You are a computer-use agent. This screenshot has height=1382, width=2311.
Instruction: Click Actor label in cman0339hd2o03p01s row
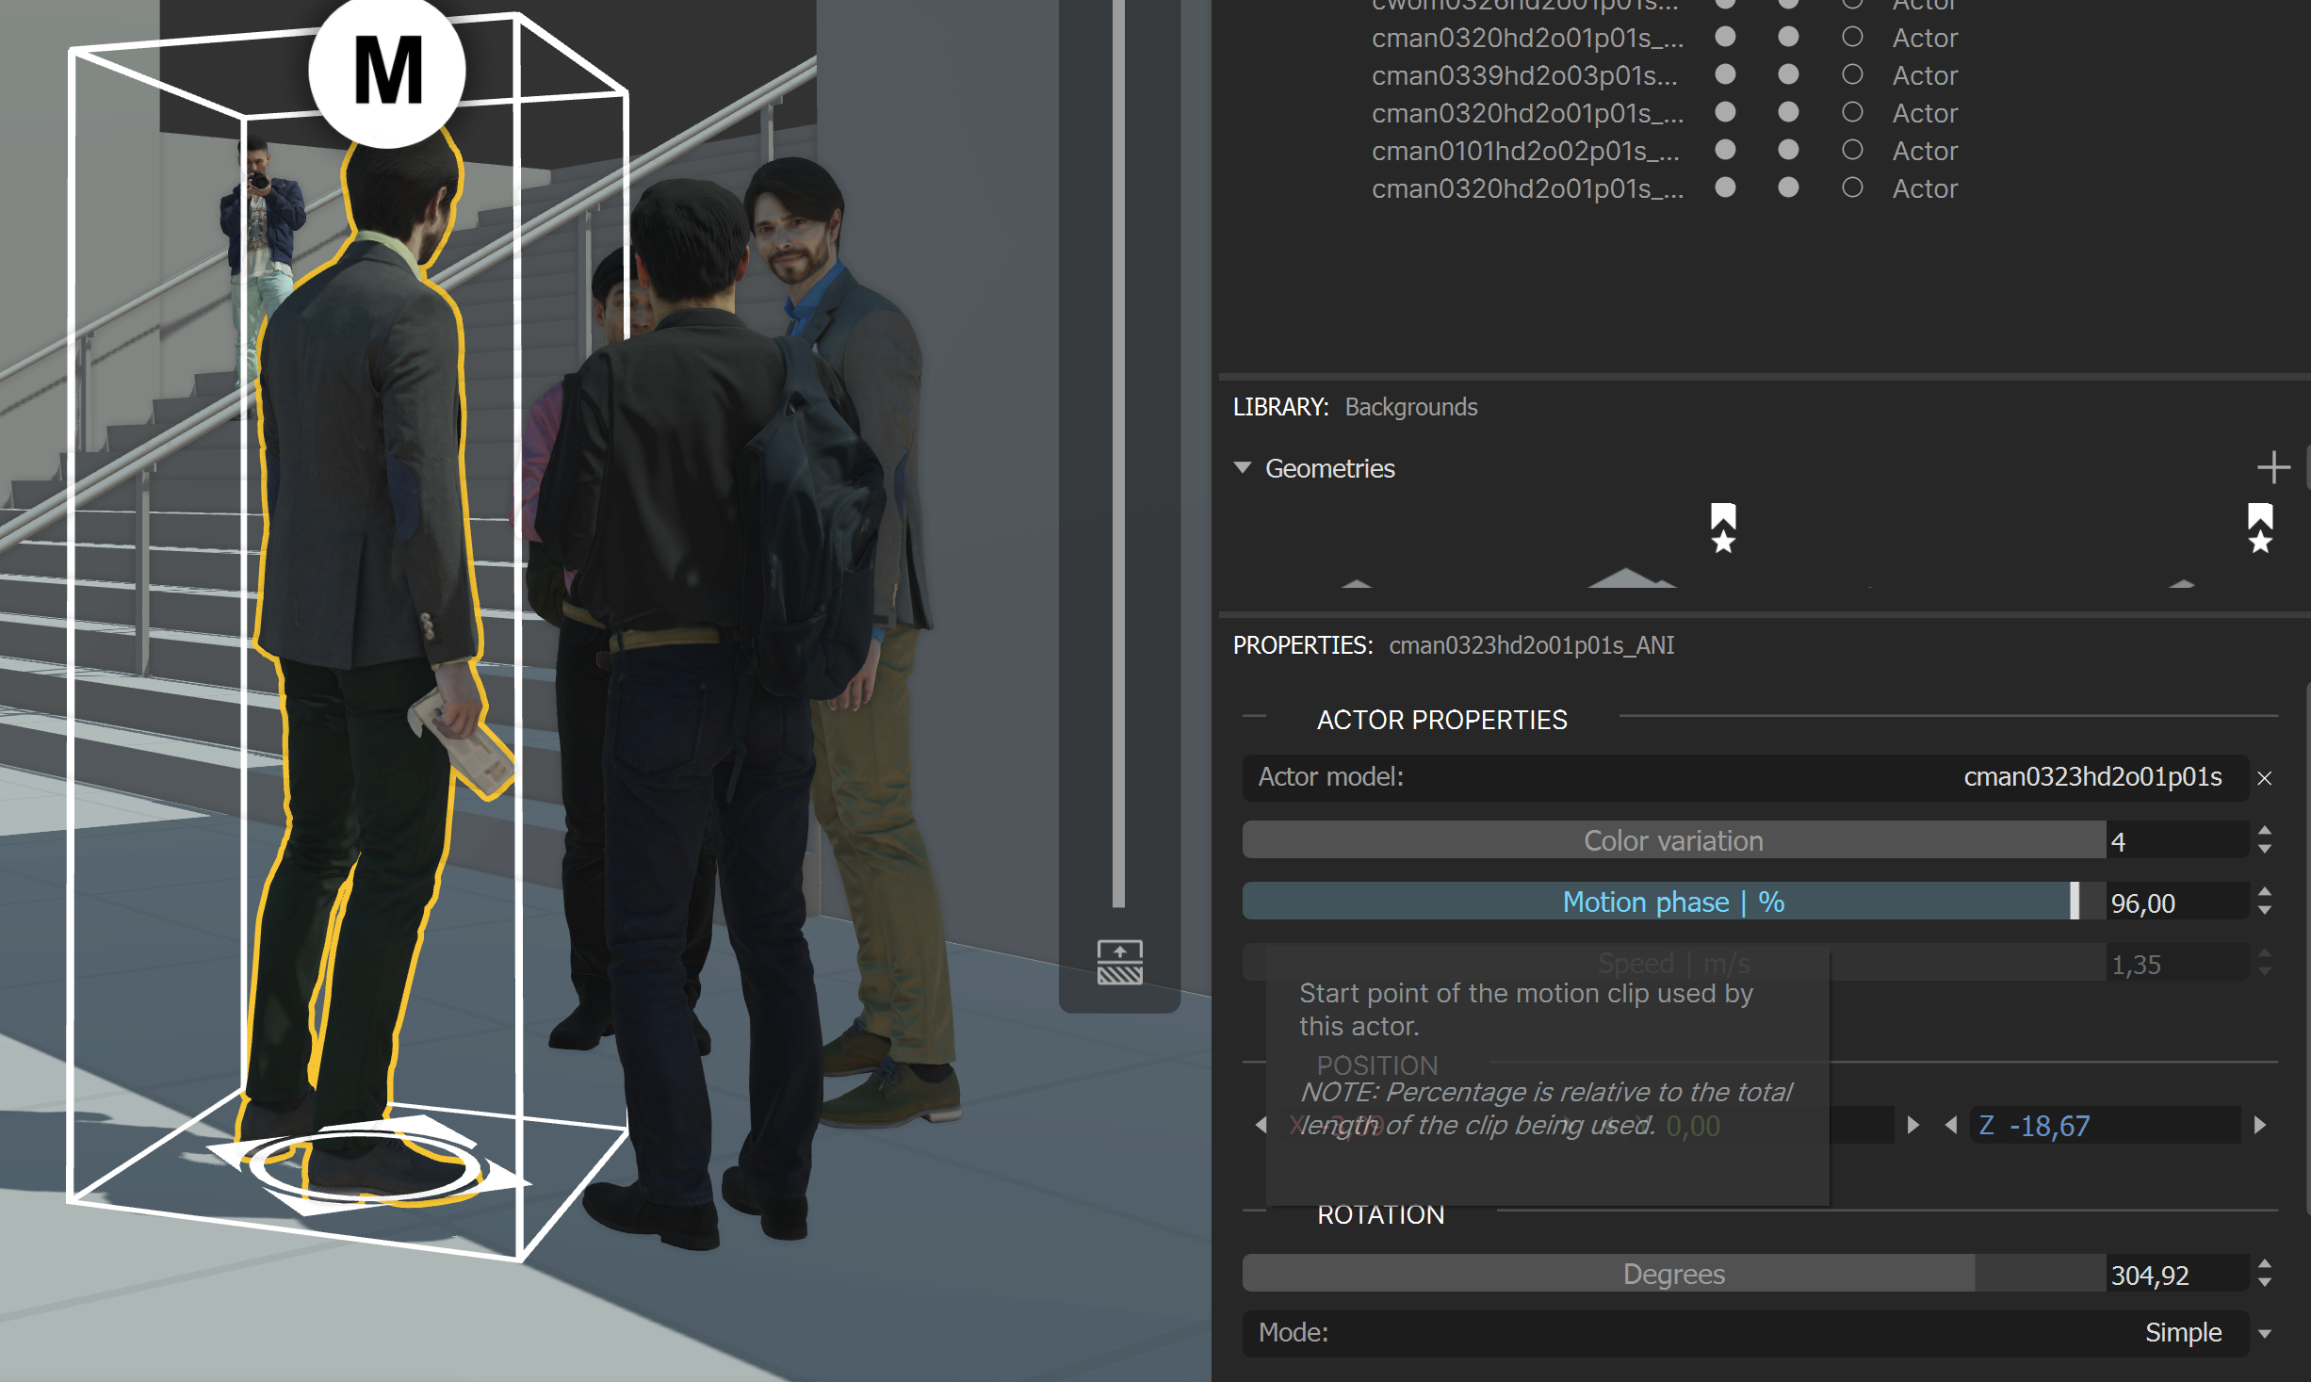(x=1925, y=75)
